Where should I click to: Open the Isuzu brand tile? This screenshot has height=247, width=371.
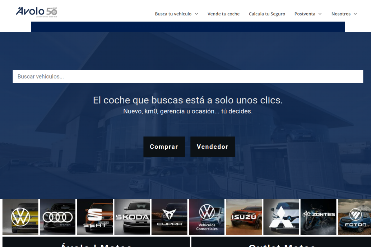pos(244,217)
